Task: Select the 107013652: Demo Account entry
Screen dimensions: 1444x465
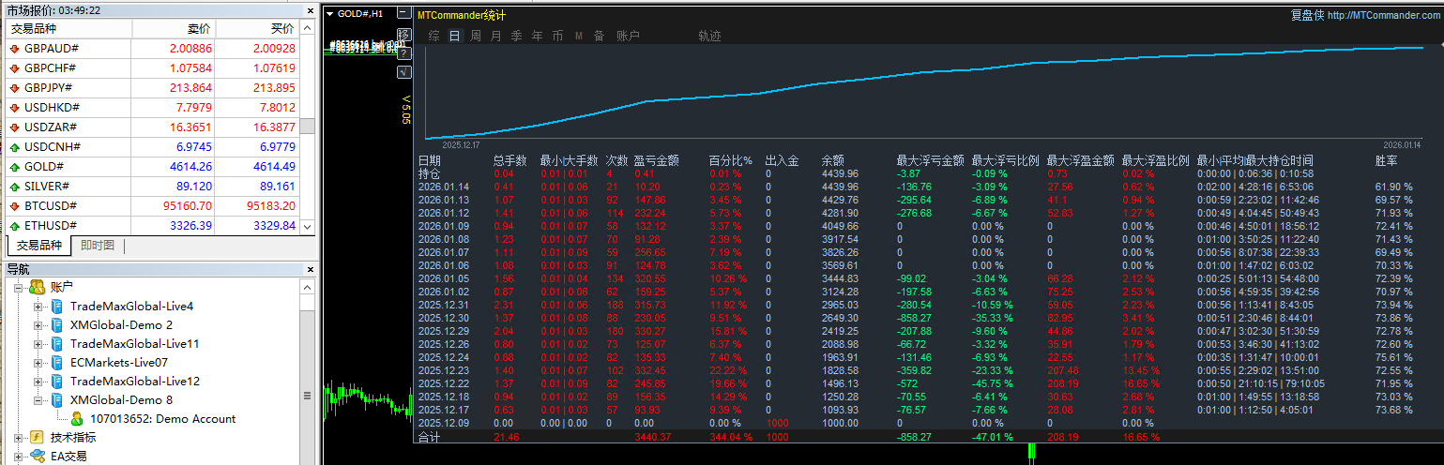Action: click(163, 419)
